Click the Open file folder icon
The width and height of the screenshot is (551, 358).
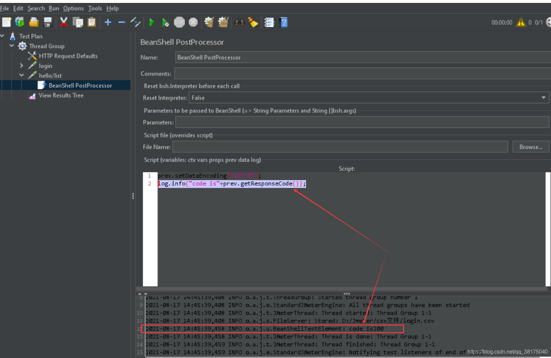point(34,22)
